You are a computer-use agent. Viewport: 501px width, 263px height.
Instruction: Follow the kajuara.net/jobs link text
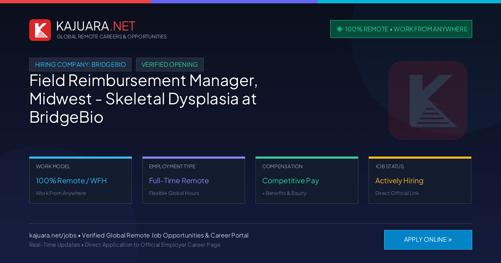coord(53,235)
